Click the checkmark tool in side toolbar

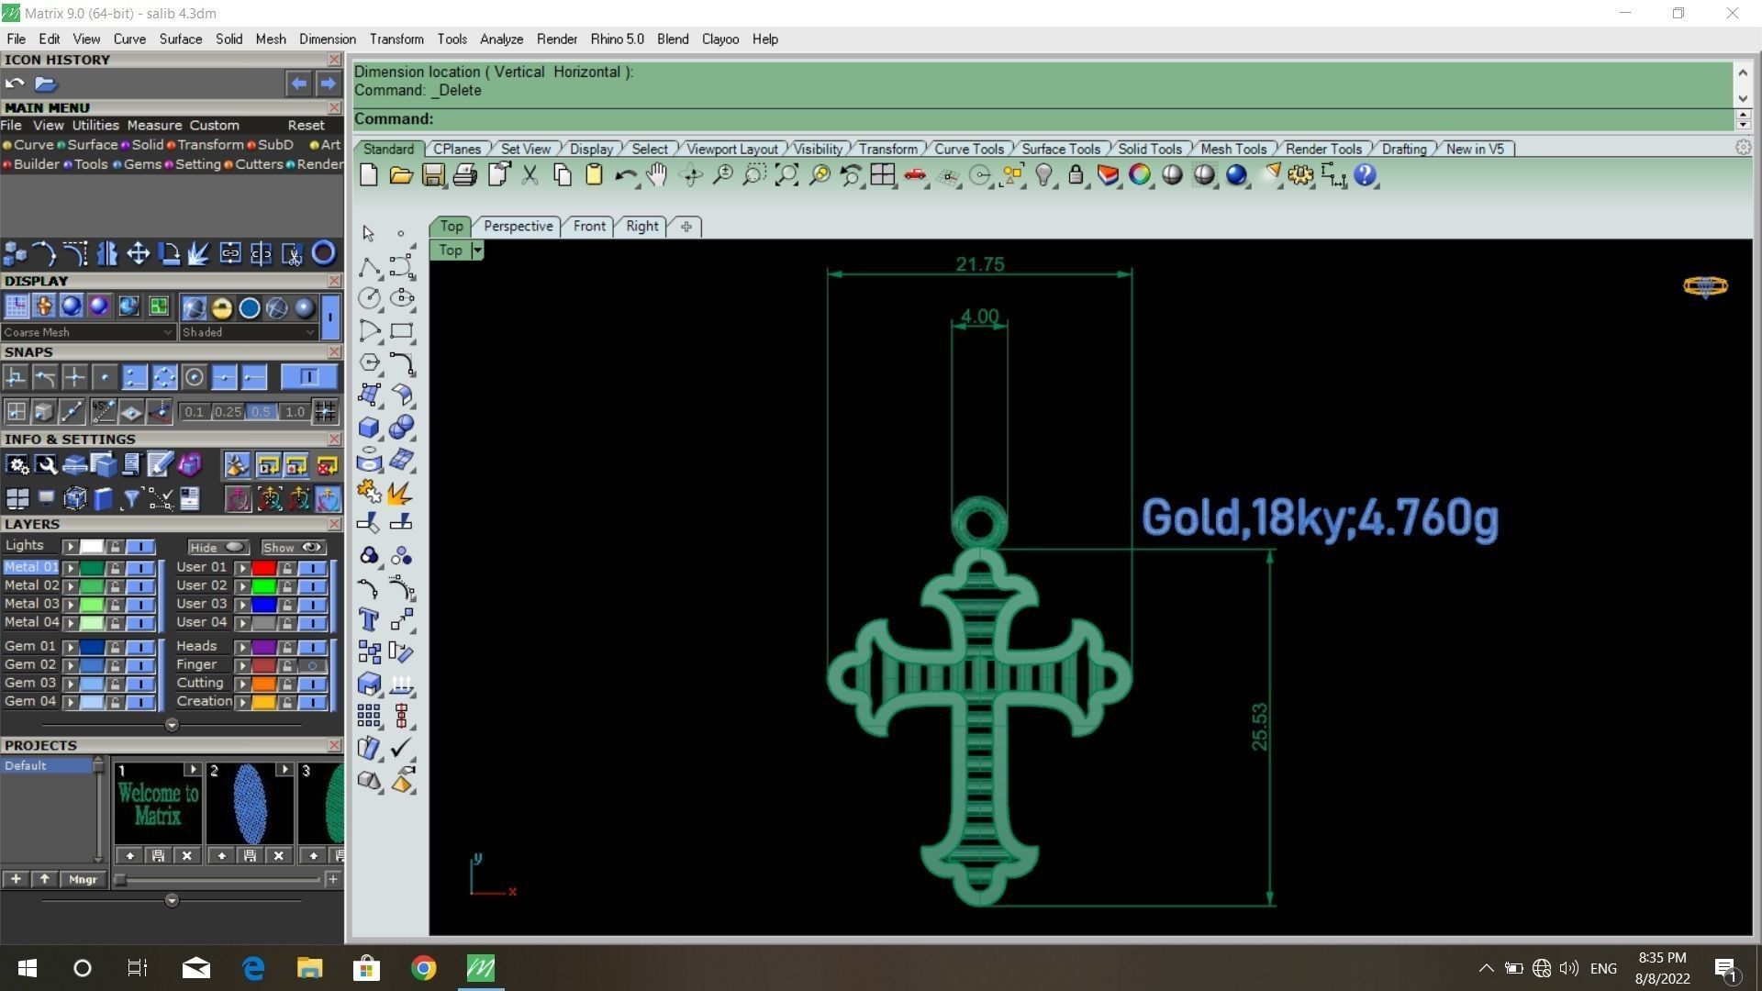pos(401,748)
